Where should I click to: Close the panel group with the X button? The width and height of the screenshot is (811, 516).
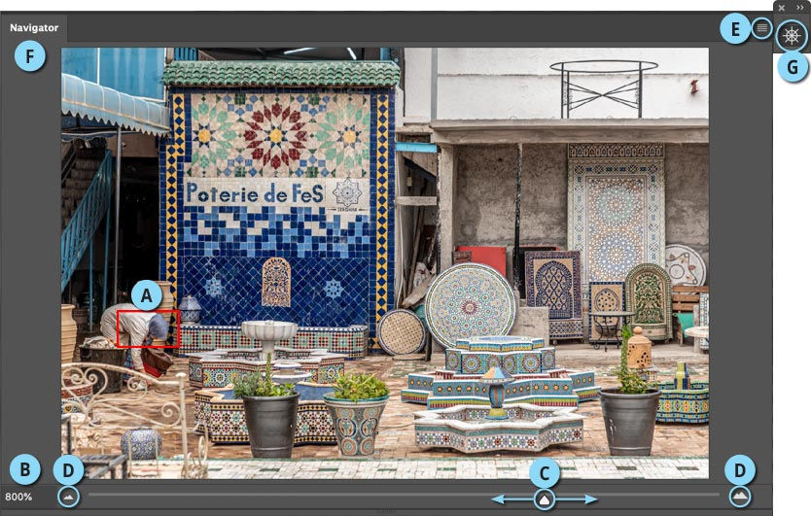coord(782,8)
